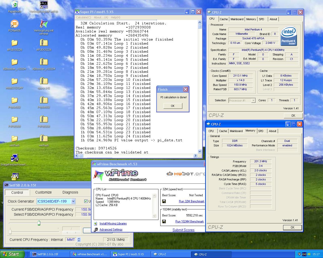Select the winflash zip archive icon
Image resolution: width=323 pixels, height=258 pixels.
click(x=44, y=139)
